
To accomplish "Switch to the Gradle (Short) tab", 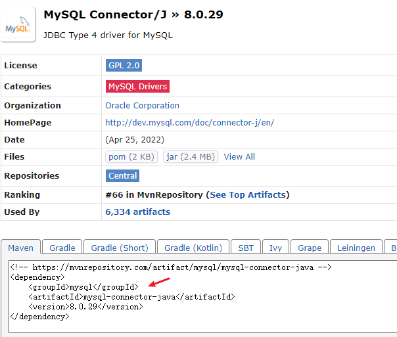I will (x=120, y=248).
